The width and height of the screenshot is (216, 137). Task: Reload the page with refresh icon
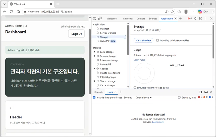[x=11, y=12]
